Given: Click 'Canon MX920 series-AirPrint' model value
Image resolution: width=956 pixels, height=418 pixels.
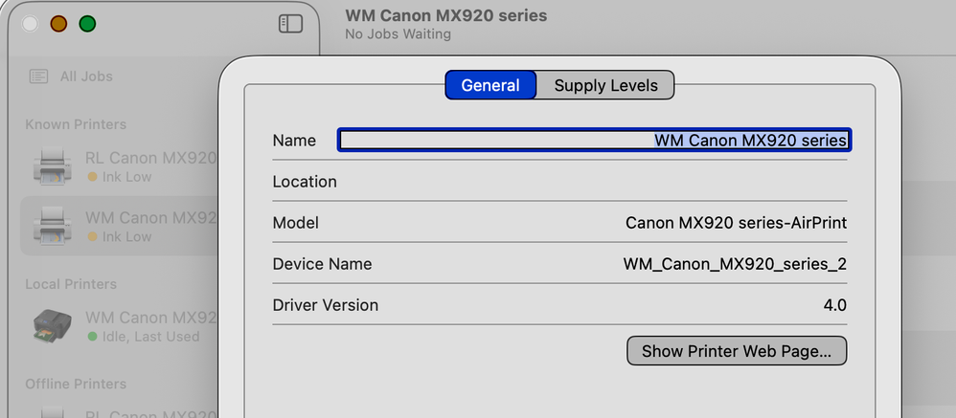Looking at the screenshot, I should click(x=736, y=223).
